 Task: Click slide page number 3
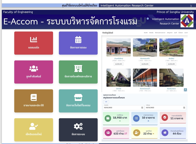pos(191,6)
